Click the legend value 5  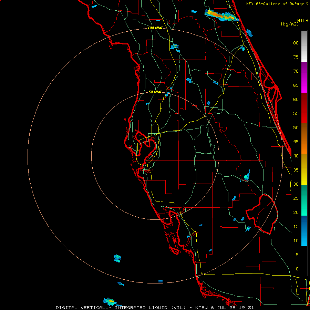tap(297, 255)
